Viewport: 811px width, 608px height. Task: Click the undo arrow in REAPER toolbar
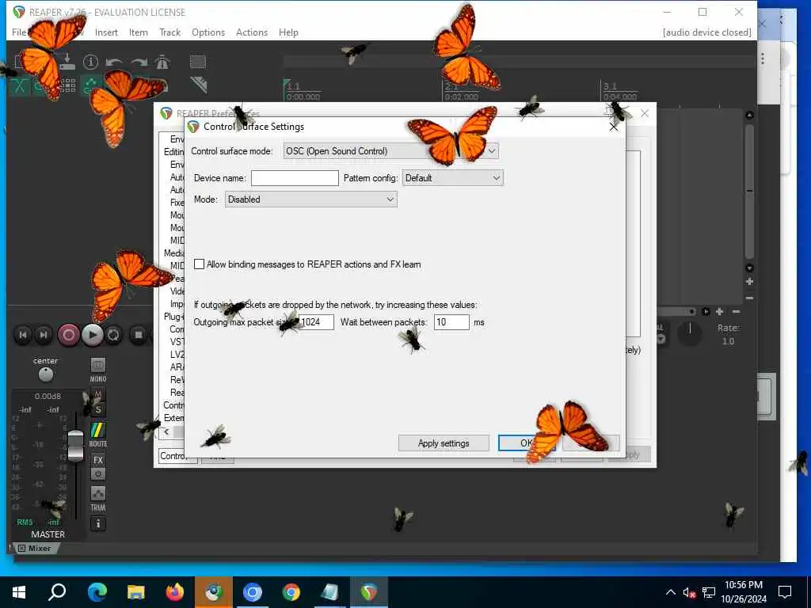click(x=114, y=62)
